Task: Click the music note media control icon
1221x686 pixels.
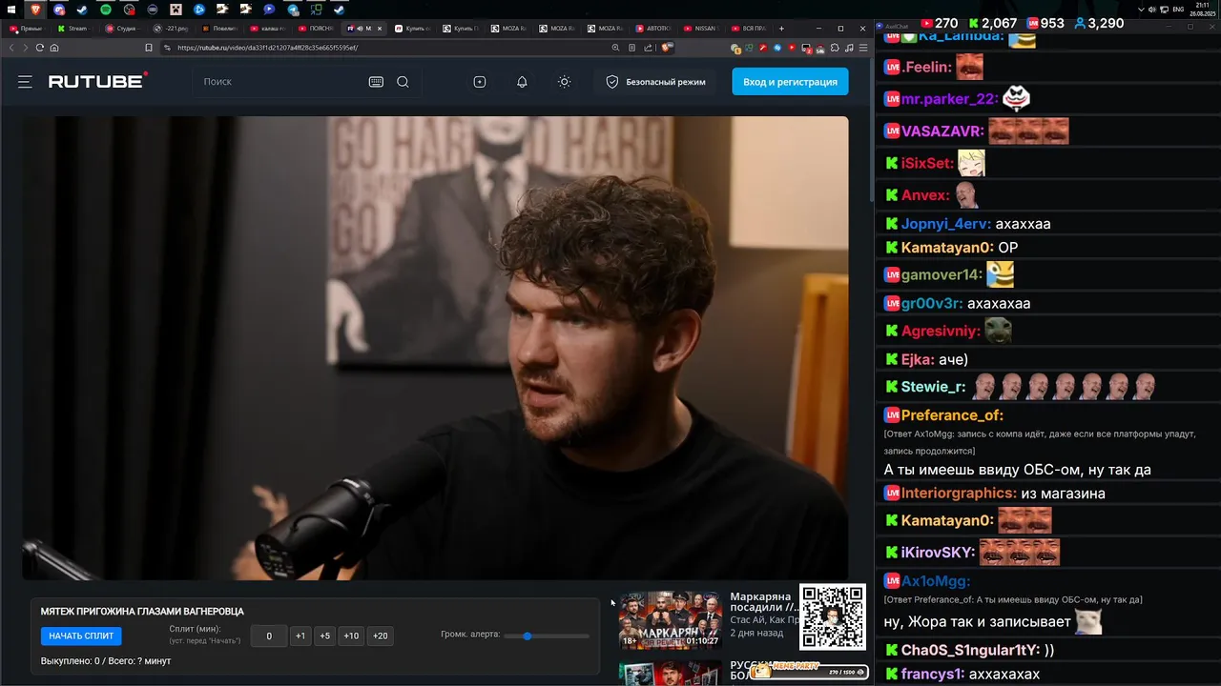Action: tap(849, 48)
